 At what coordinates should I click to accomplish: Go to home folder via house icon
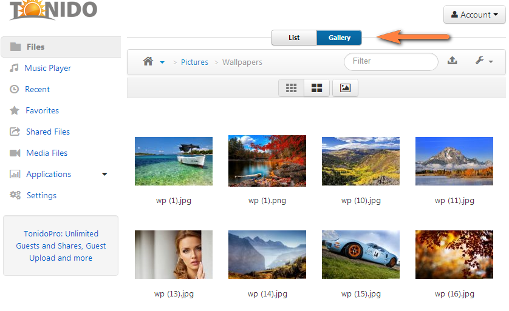click(x=148, y=61)
